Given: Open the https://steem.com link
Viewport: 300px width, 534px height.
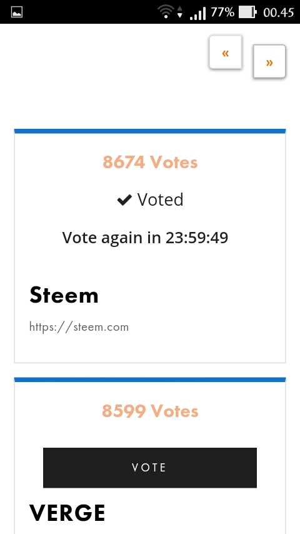Looking at the screenshot, I should [x=79, y=327].
